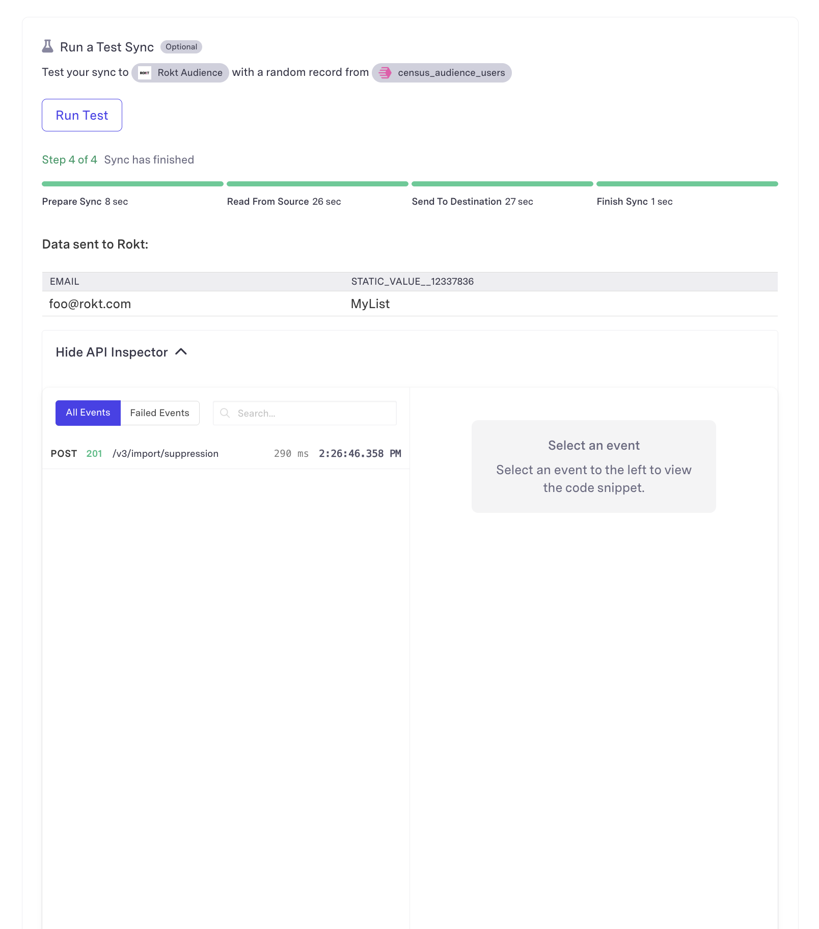Click the Read From Source progress segment

[317, 184]
